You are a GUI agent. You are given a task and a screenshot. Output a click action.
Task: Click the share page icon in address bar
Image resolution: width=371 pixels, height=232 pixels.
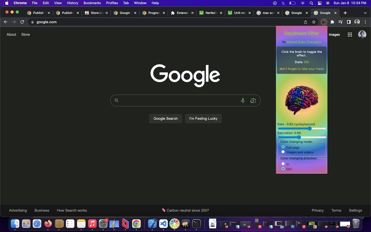coord(305,22)
